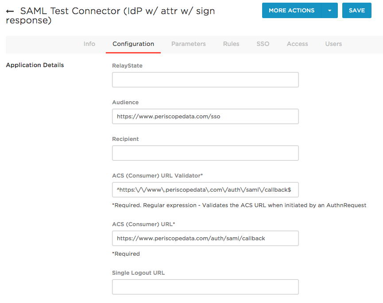Open the Users tab
The image size is (383, 303).
click(x=333, y=44)
